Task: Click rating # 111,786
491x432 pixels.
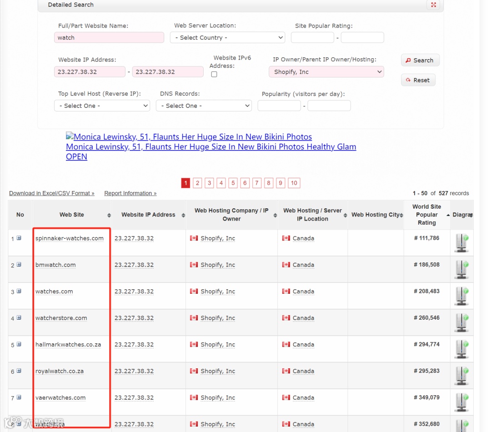Action: coord(427,238)
